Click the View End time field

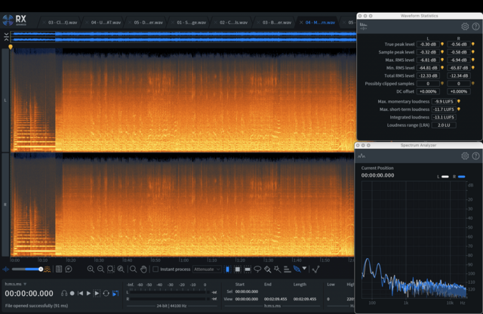(275, 299)
